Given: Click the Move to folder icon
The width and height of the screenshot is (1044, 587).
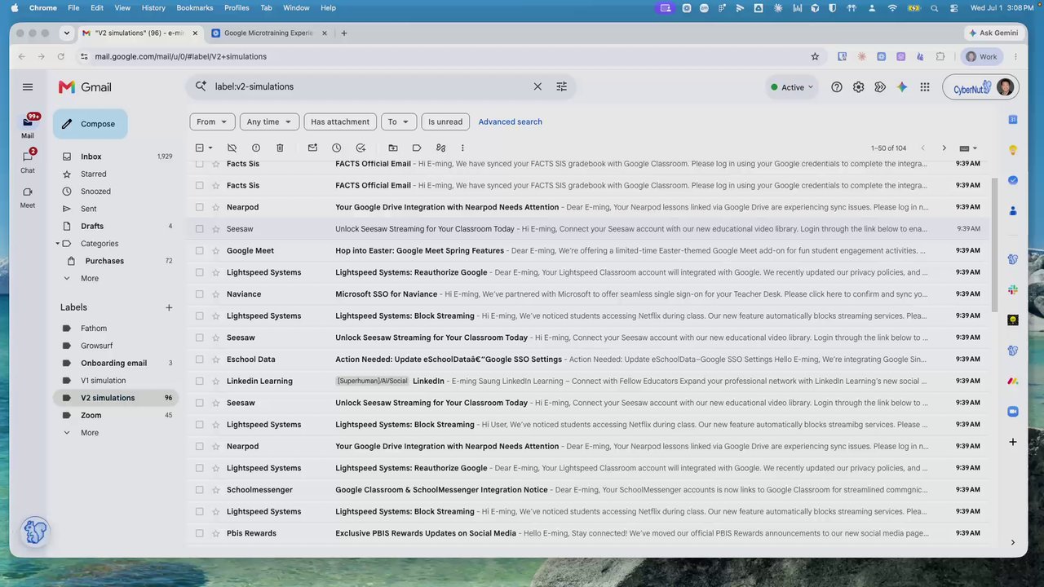Looking at the screenshot, I should click(393, 148).
